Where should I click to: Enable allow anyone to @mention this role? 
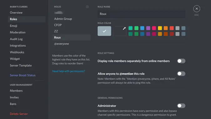[181, 74]
